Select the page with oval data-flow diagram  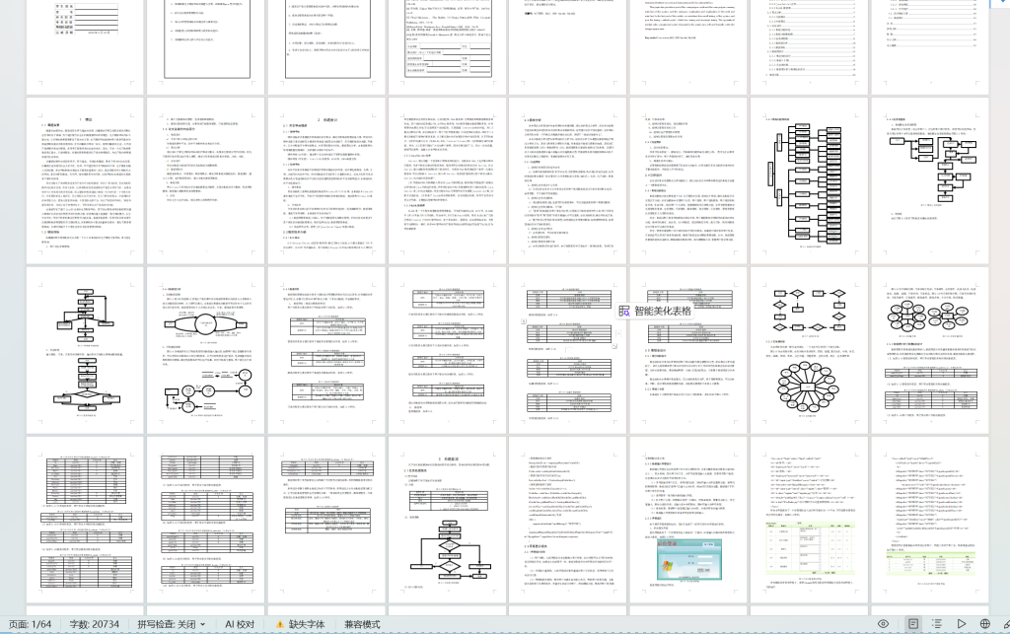point(206,350)
